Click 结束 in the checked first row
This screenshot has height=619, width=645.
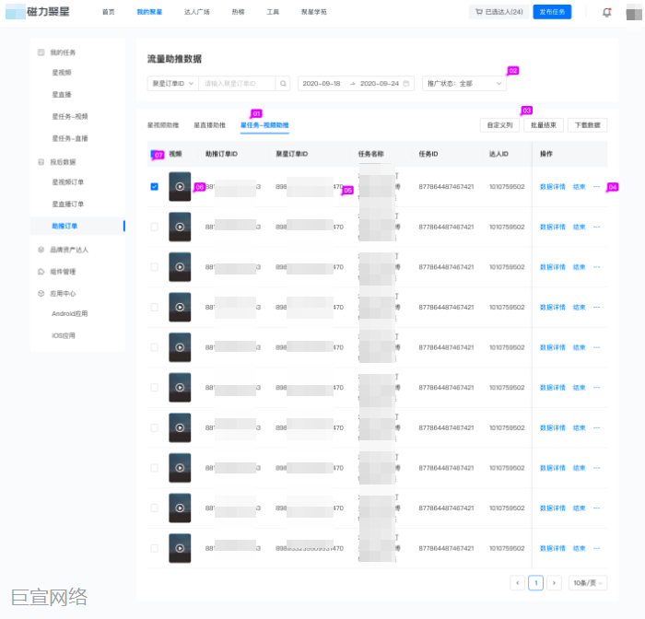pos(580,187)
